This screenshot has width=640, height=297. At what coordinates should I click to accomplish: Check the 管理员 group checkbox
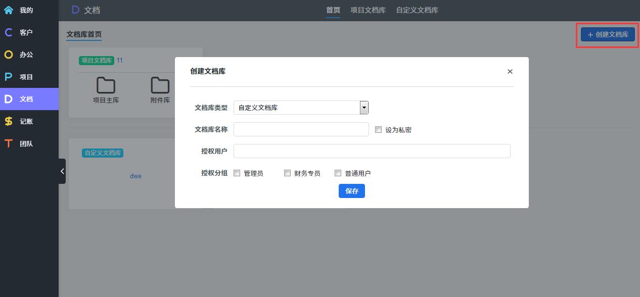point(237,173)
